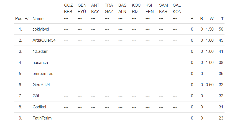Select FatihTerim at position nine

point(42,118)
